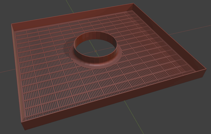Select the front-left bottom corner of tray
The image size is (211, 134).
[x=25, y=129]
